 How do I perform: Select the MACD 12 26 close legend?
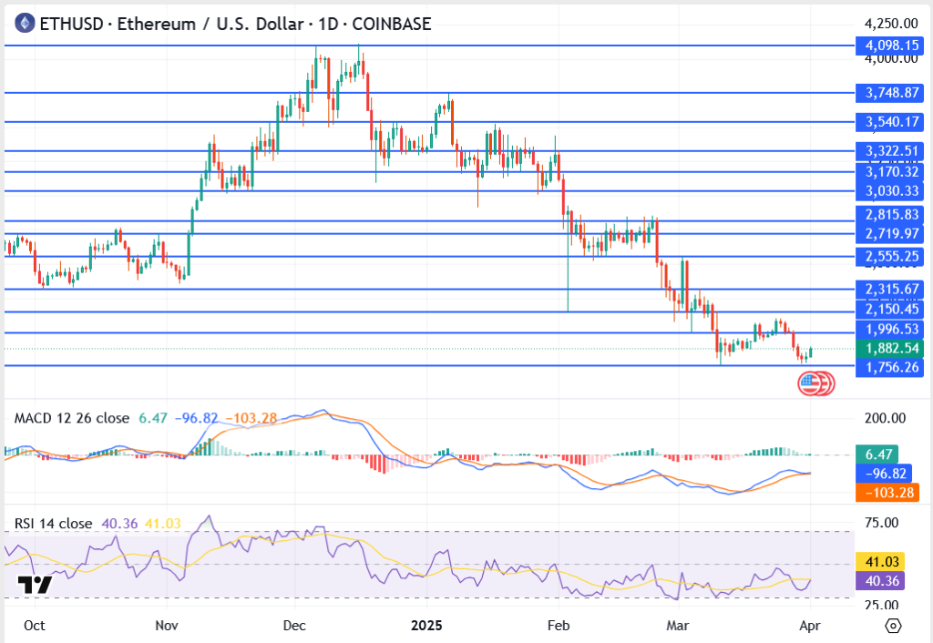tap(73, 418)
